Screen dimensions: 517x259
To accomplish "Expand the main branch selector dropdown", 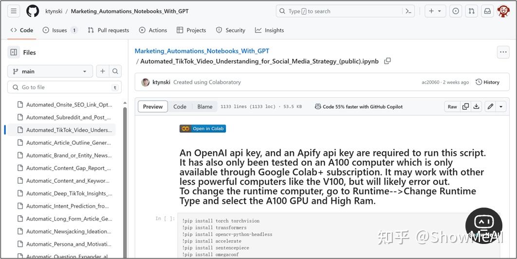I will point(50,71).
